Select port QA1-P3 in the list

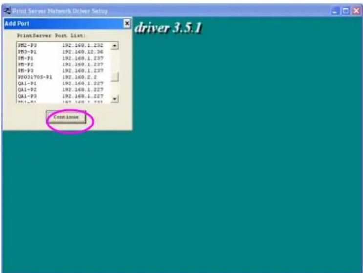(x=64, y=96)
